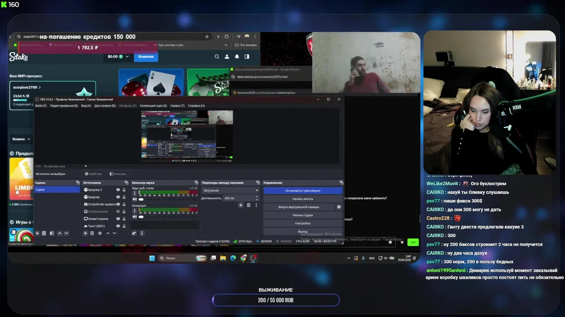The image size is (565, 317).
Task: Open kick chat settings gear icon
Action: tap(402, 242)
